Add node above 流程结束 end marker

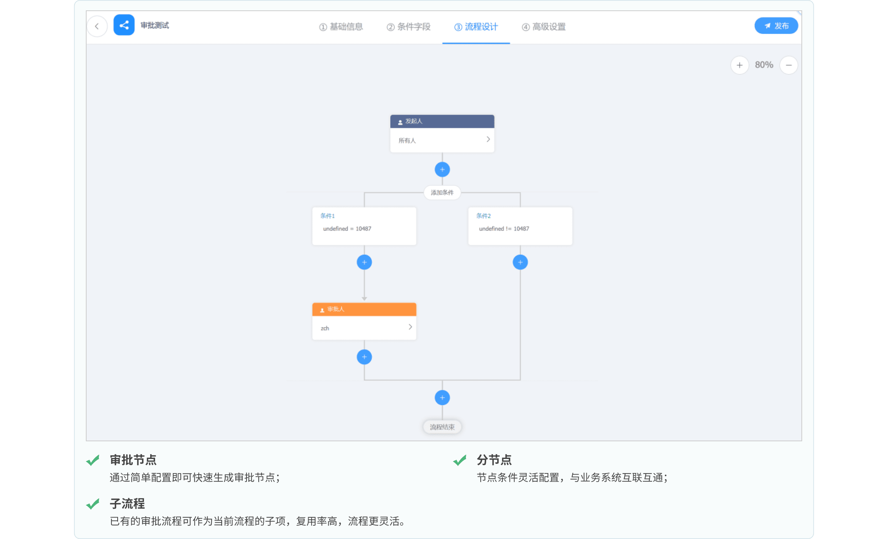[442, 398]
